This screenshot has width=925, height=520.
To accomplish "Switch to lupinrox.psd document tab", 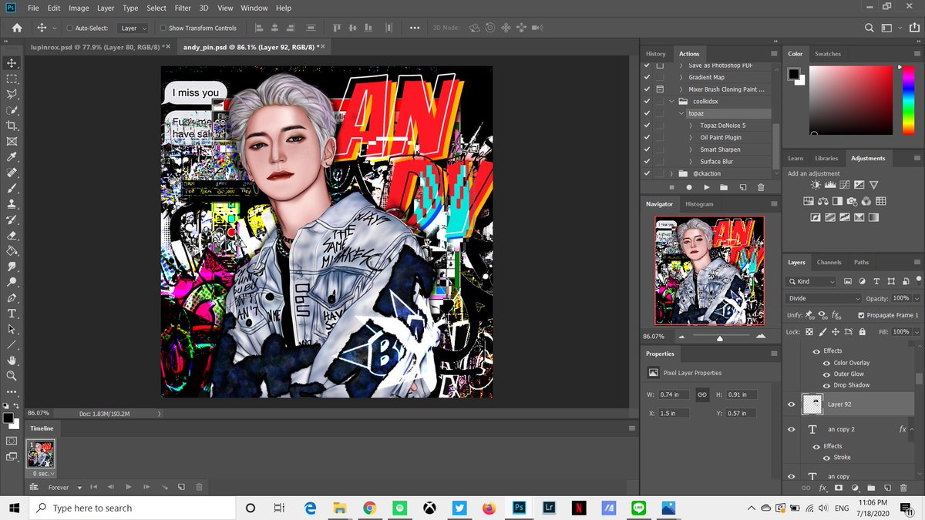I will point(100,47).
